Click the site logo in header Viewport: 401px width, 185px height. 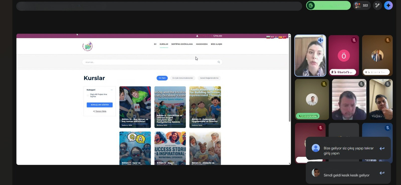click(x=87, y=46)
